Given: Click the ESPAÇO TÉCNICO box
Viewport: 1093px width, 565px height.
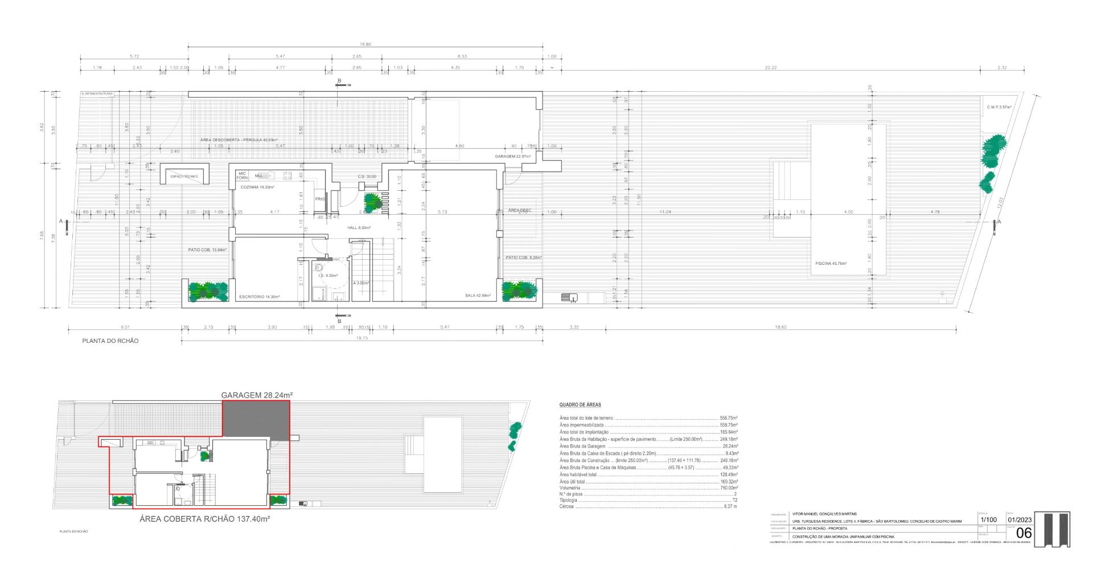Looking at the screenshot, I should coord(184,176).
